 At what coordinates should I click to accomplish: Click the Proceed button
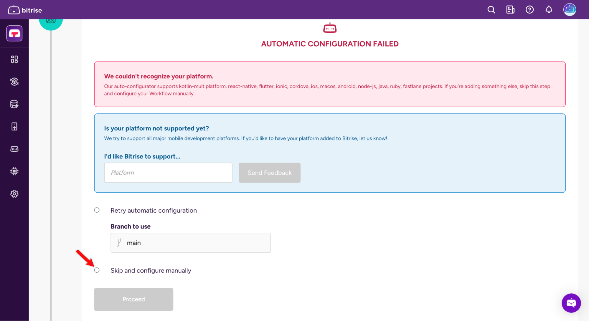pos(134,300)
